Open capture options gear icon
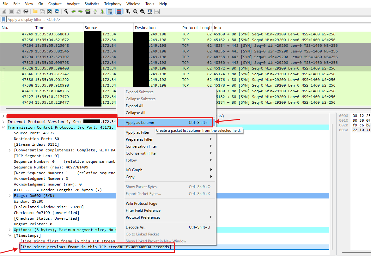The width and height of the screenshot is (371, 256). point(26,11)
